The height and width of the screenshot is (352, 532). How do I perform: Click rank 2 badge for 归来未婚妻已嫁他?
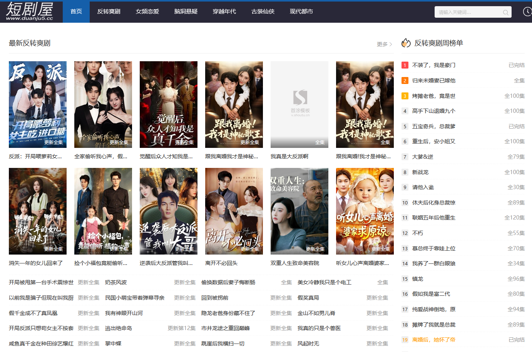(x=405, y=80)
